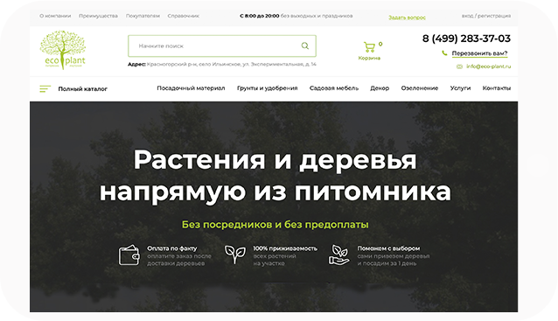Select Садовая мебель in navigation
The width and height of the screenshot is (558, 321).
click(x=334, y=88)
